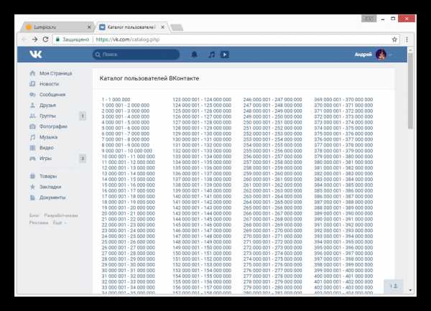Open range 9 000 001 - 10 000 000

(126, 151)
